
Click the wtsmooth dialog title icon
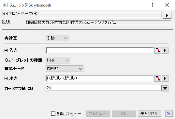5,5
